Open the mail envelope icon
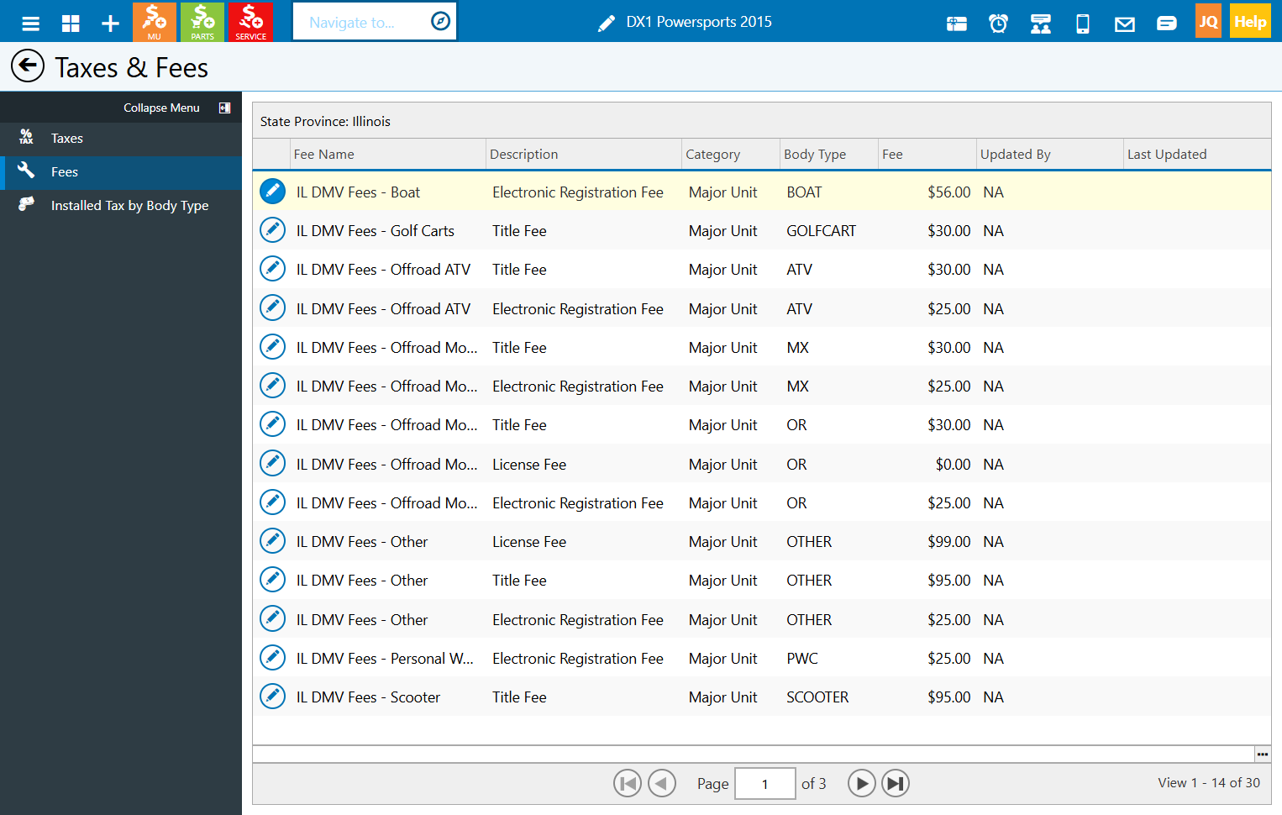 (x=1125, y=24)
